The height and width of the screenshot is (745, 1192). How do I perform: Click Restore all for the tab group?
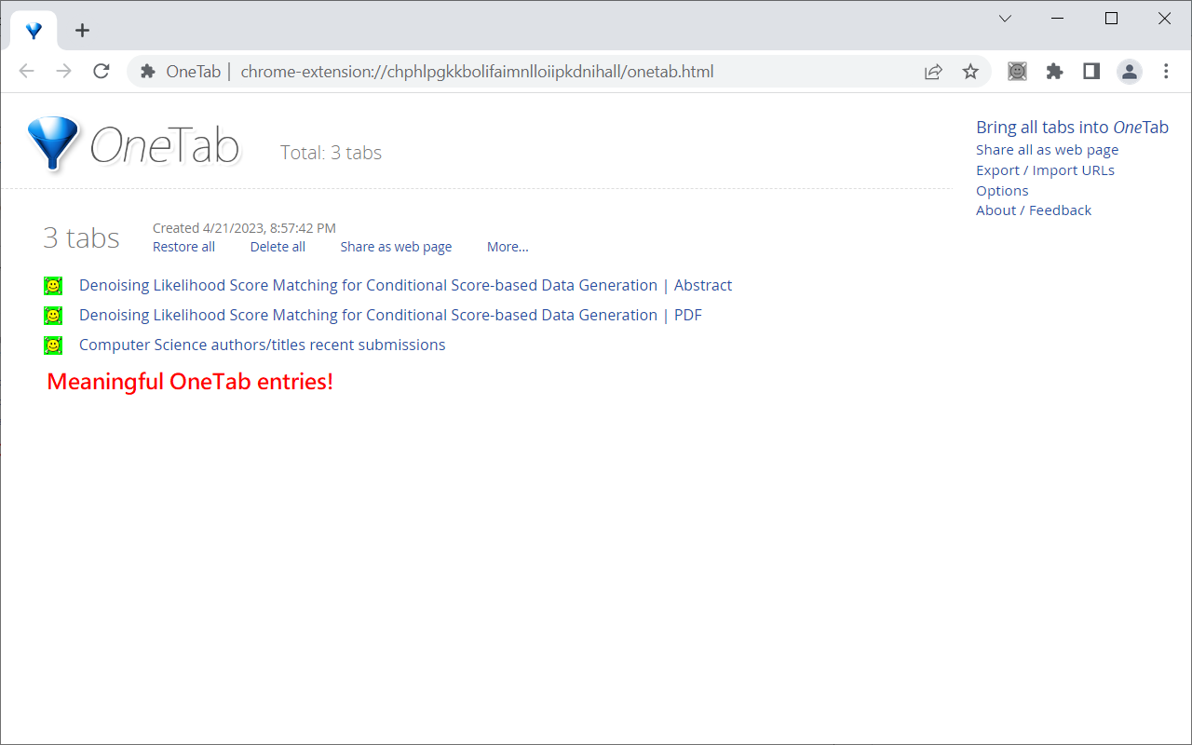pyautogui.click(x=183, y=247)
